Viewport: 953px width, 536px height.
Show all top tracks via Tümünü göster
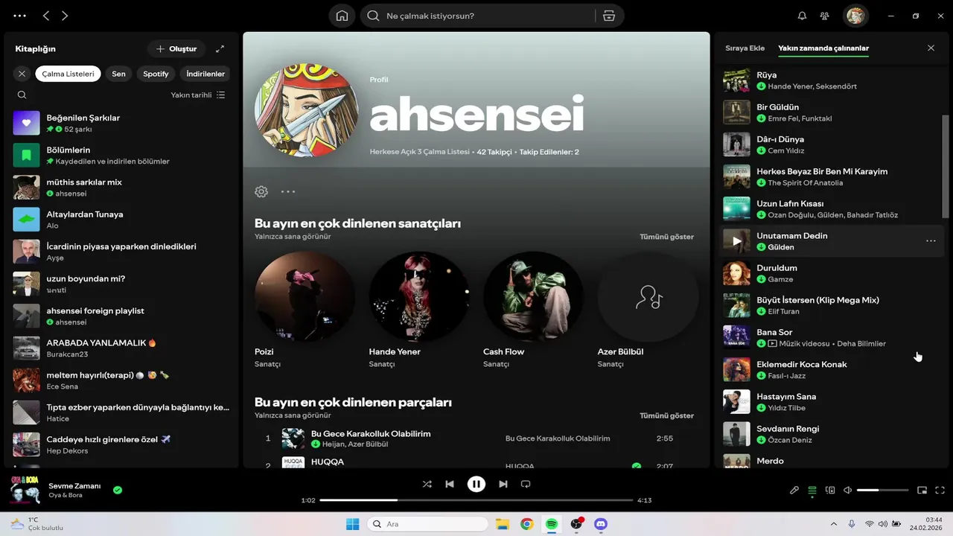tap(666, 415)
